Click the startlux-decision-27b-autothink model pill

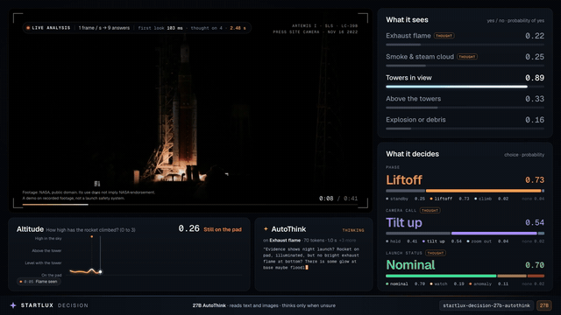tap(486, 305)
